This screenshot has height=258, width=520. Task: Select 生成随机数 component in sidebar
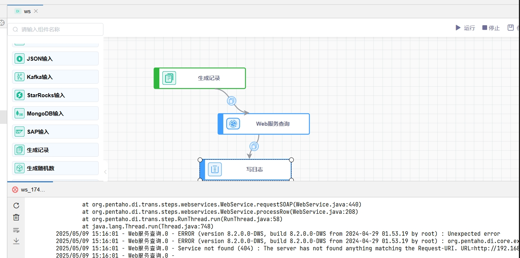click(x=56, y=168)
